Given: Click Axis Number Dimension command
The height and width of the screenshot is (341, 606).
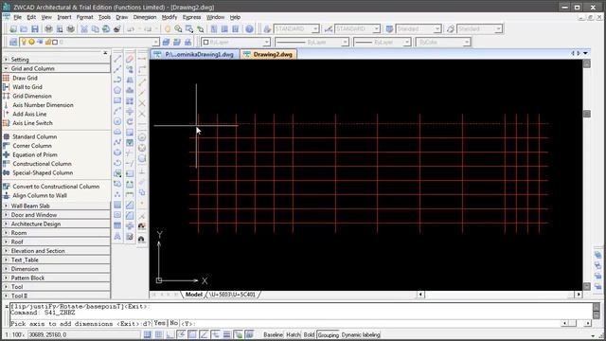Looking at the screenshot, I should click(x=43, y=105).
